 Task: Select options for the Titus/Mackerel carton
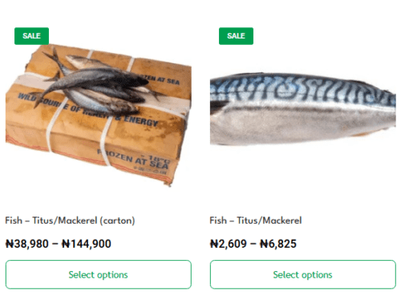pyautogui.click(x=99, y=274)
